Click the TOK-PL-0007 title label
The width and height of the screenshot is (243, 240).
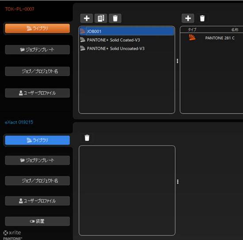pyautogui.click(x=19, y=9)
